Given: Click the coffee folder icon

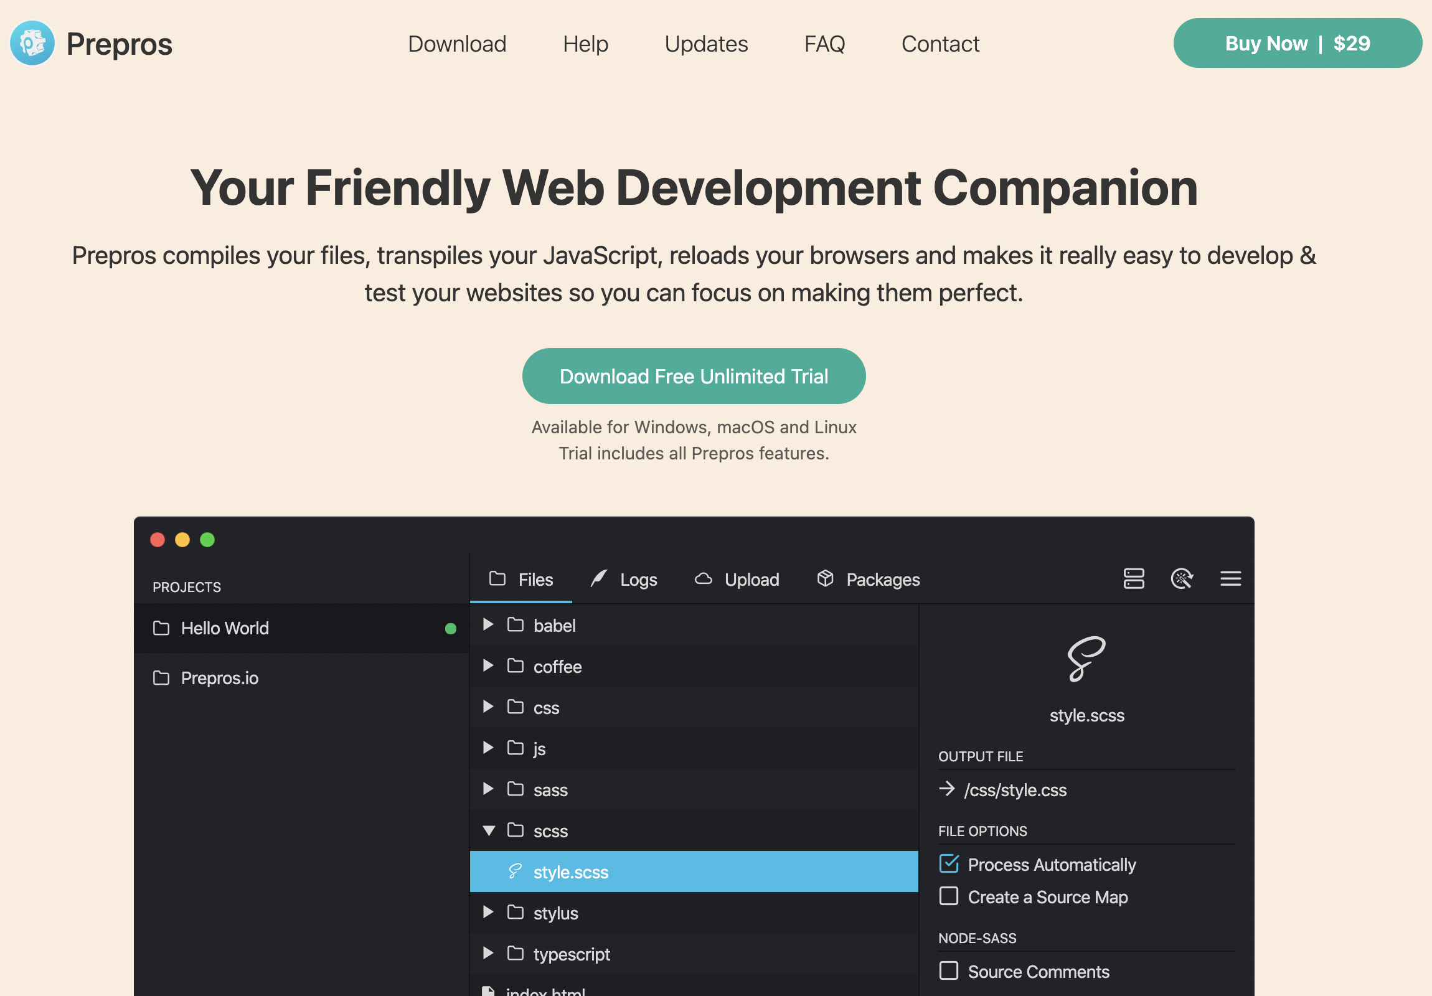Looking at the screenshot, I should [515, 666].
